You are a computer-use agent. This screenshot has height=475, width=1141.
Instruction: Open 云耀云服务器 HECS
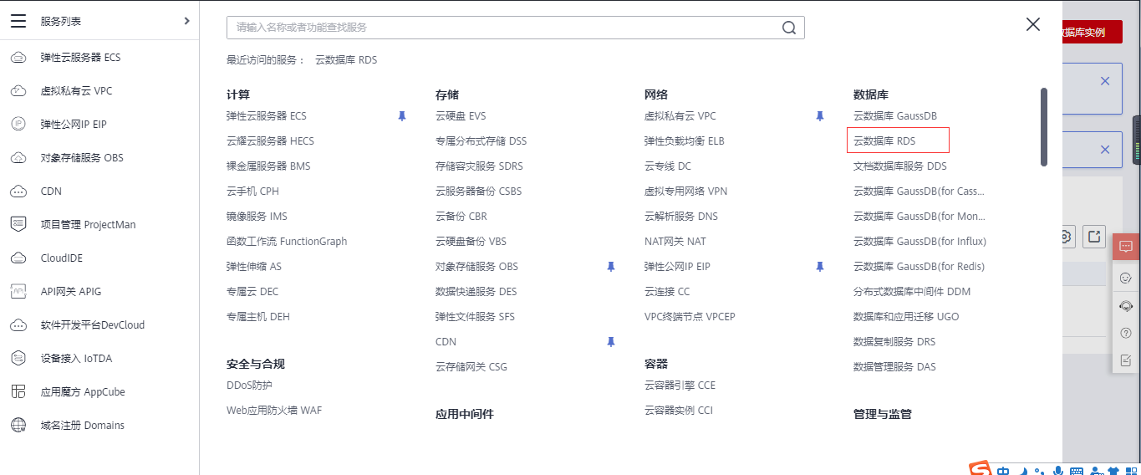(x=270, y=141)
